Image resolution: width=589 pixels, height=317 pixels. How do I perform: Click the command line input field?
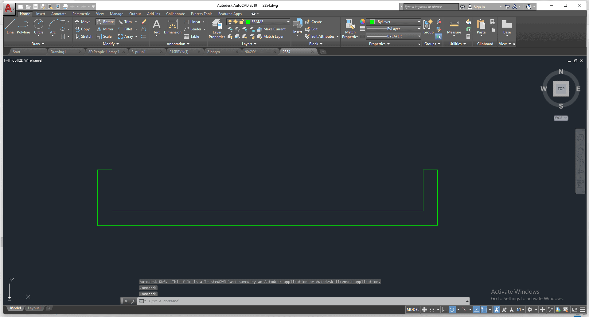(x=304, y=301)
